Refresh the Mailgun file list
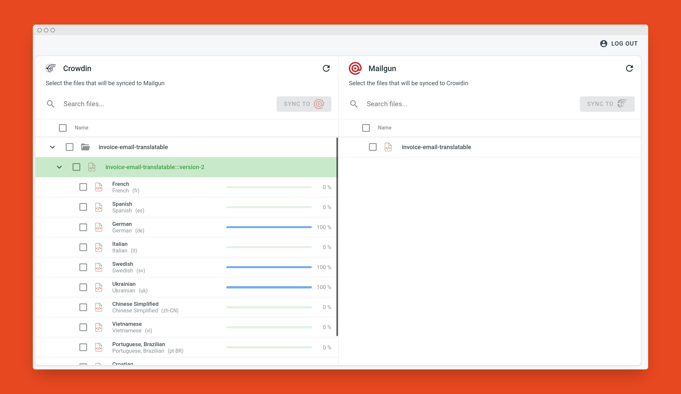The height and width of the screenshot is (394, 681). 629,68
